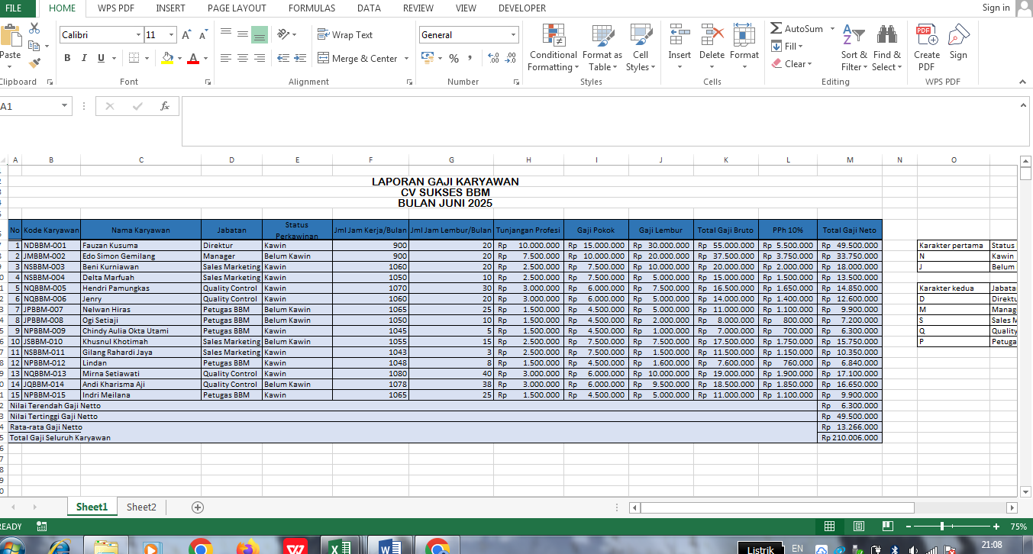Open the General number format dropdown
The image size is (1033, 554).
[x=513, y=35]
